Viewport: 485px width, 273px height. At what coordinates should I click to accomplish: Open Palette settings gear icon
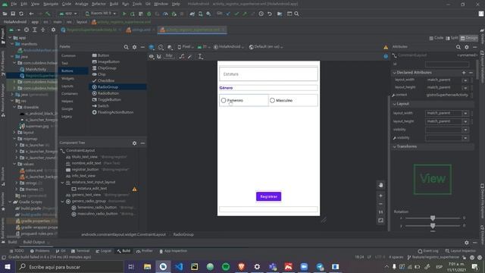coord(135,47)
